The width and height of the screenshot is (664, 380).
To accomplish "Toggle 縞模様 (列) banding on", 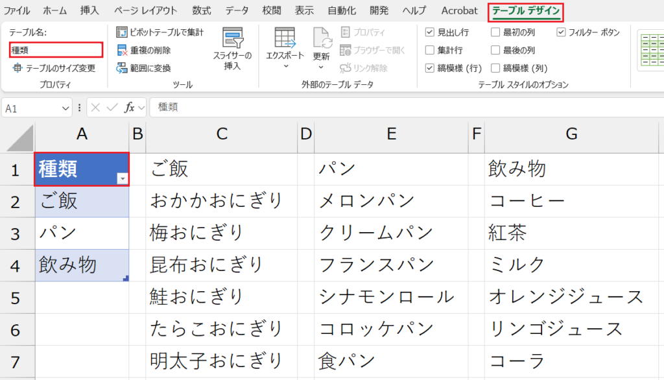I will (495, 67).
